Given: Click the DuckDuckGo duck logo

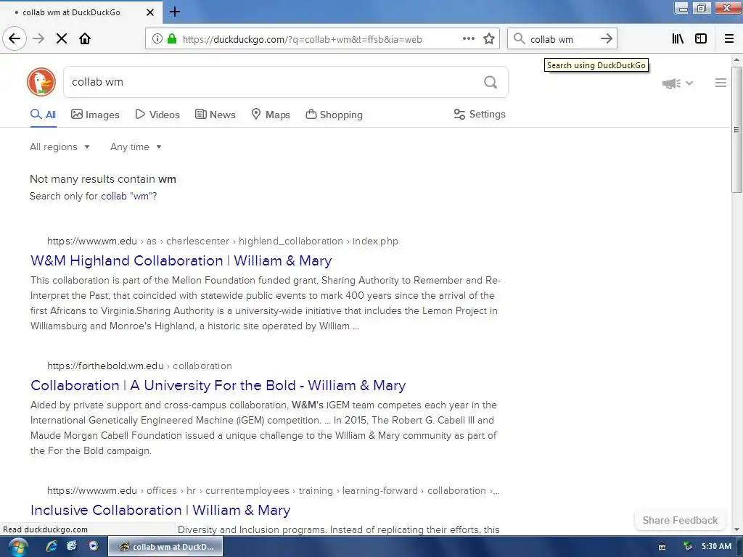Looking at the screenshot, I should tap(41, 82).
